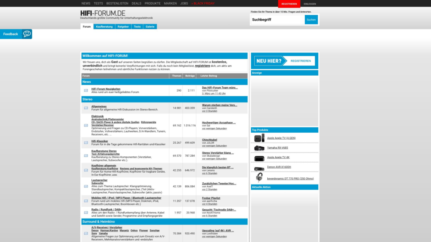Open the Allgemeines stereo forum

pyautogui.click(x=99, y=106)
